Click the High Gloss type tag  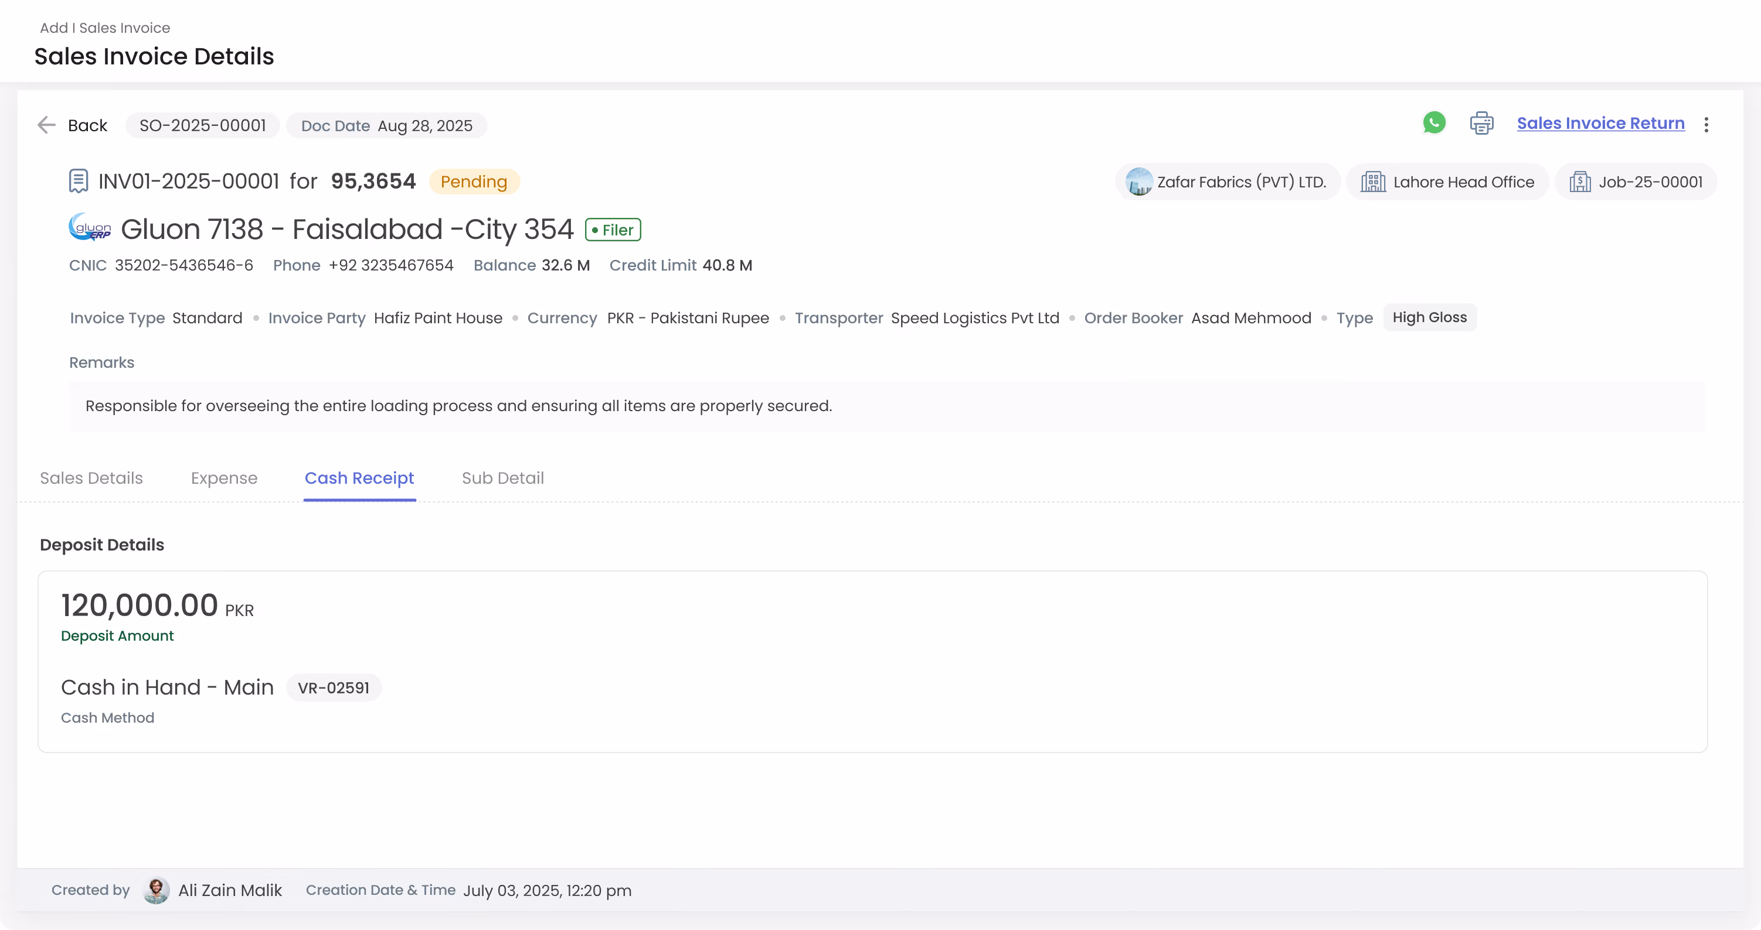point(1429,317)
